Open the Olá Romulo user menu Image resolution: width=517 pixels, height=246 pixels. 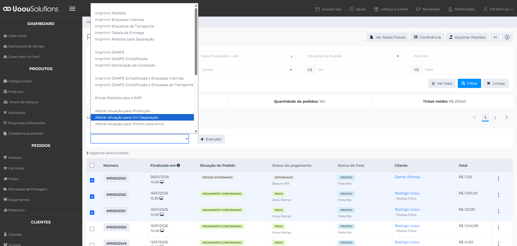pyautogui.click(x=498, y=9)
